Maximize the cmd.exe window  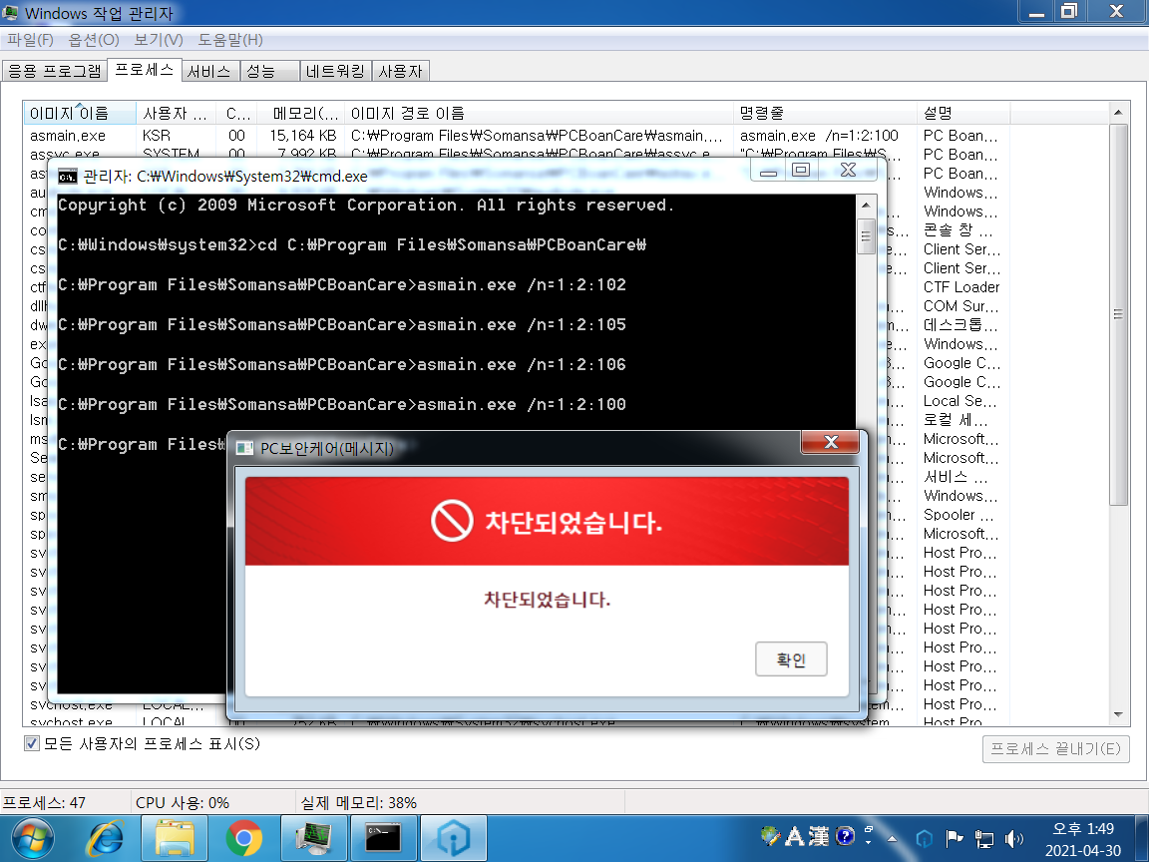[x=801, y=170]
